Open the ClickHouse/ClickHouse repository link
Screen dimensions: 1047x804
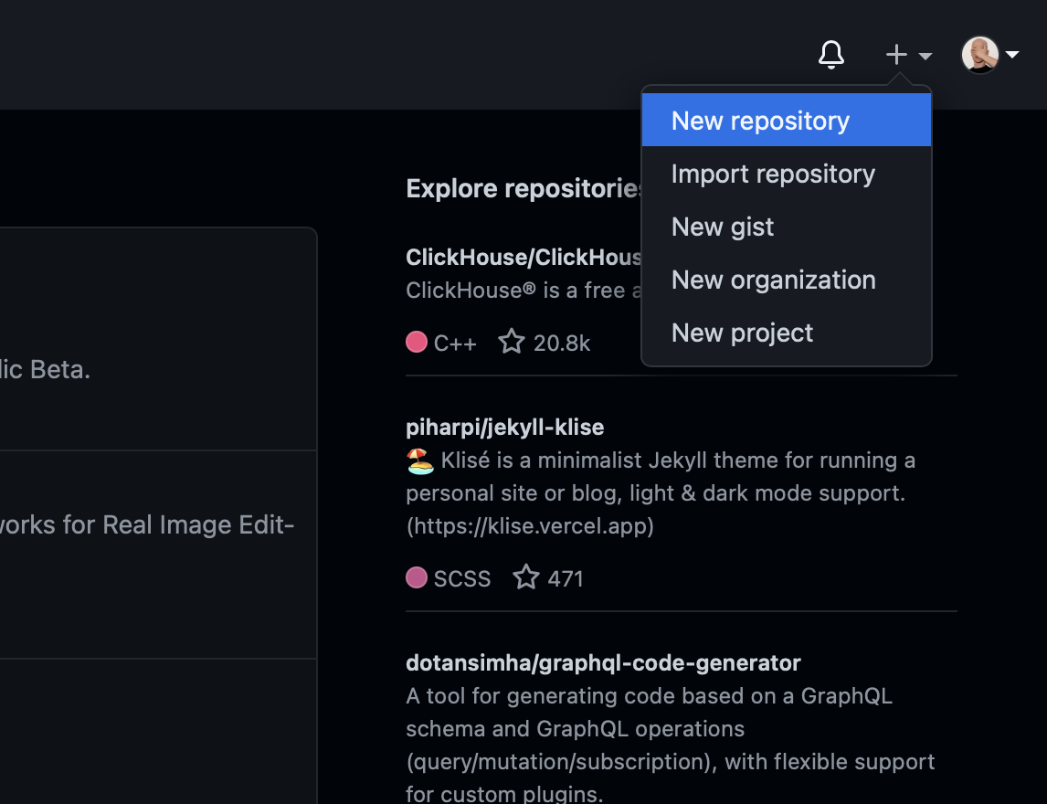click(x=523, y=257)
